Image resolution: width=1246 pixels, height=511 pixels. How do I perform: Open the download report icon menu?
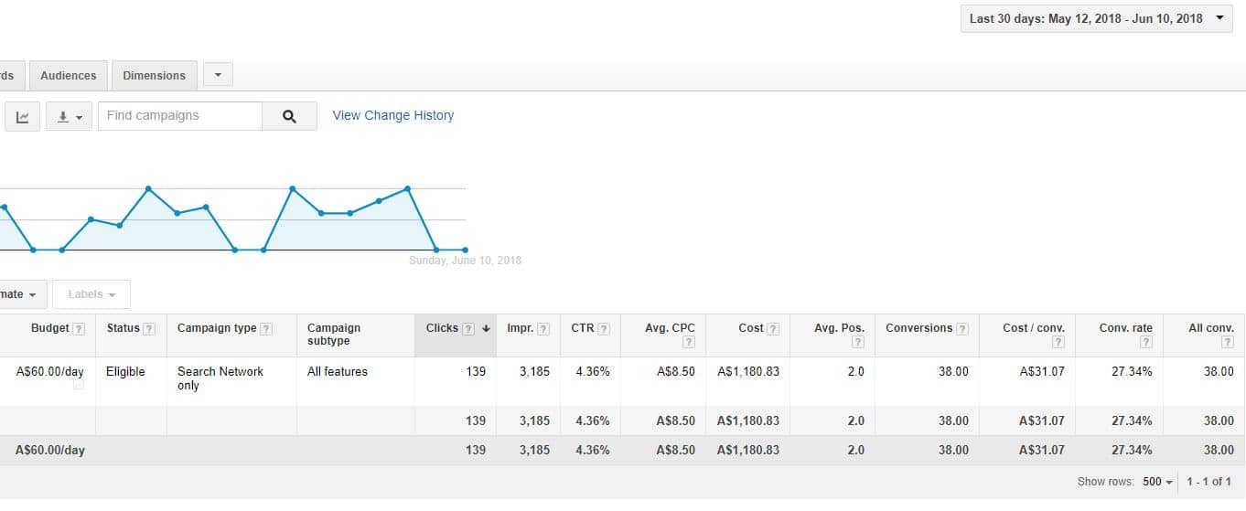pyautogui.click(x=70, y=117)
